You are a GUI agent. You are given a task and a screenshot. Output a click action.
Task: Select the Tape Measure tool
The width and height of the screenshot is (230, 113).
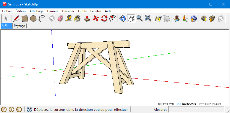[x=68, y=19]
